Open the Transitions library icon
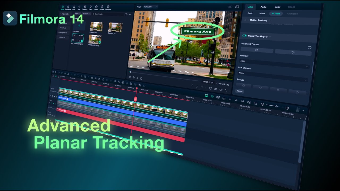 [x=85, y=7]
